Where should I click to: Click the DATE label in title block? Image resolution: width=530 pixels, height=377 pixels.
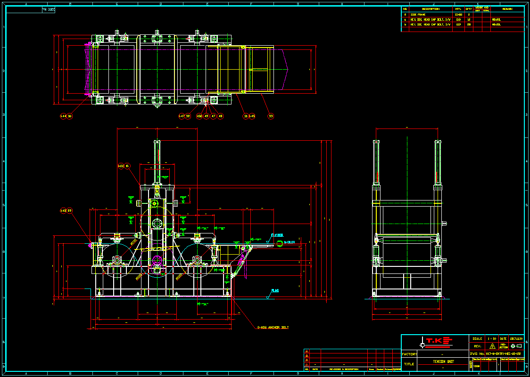tap(503, 338)
